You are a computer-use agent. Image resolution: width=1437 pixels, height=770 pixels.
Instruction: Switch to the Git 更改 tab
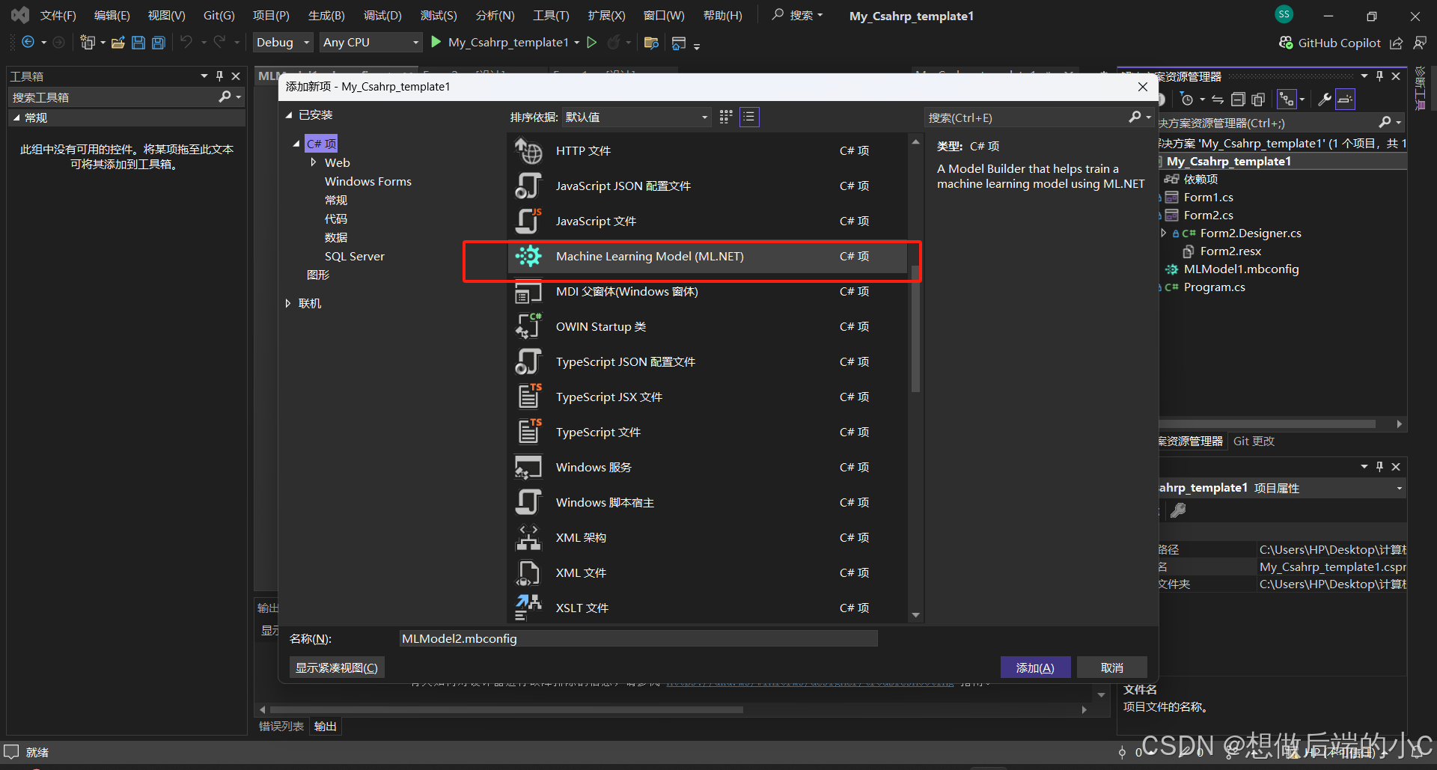1254,441
